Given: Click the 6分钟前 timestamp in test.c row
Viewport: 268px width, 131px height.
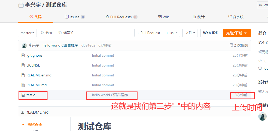Looking at the screenshot, I should pos(241,95).
